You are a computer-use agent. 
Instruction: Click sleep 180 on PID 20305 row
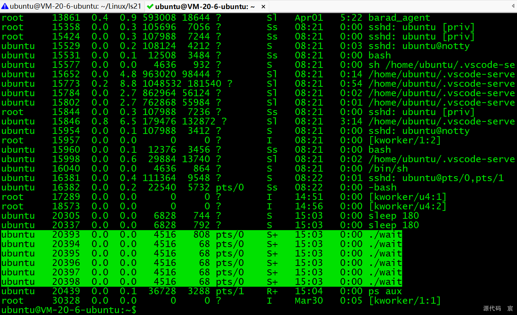click(x=394, y=216)
